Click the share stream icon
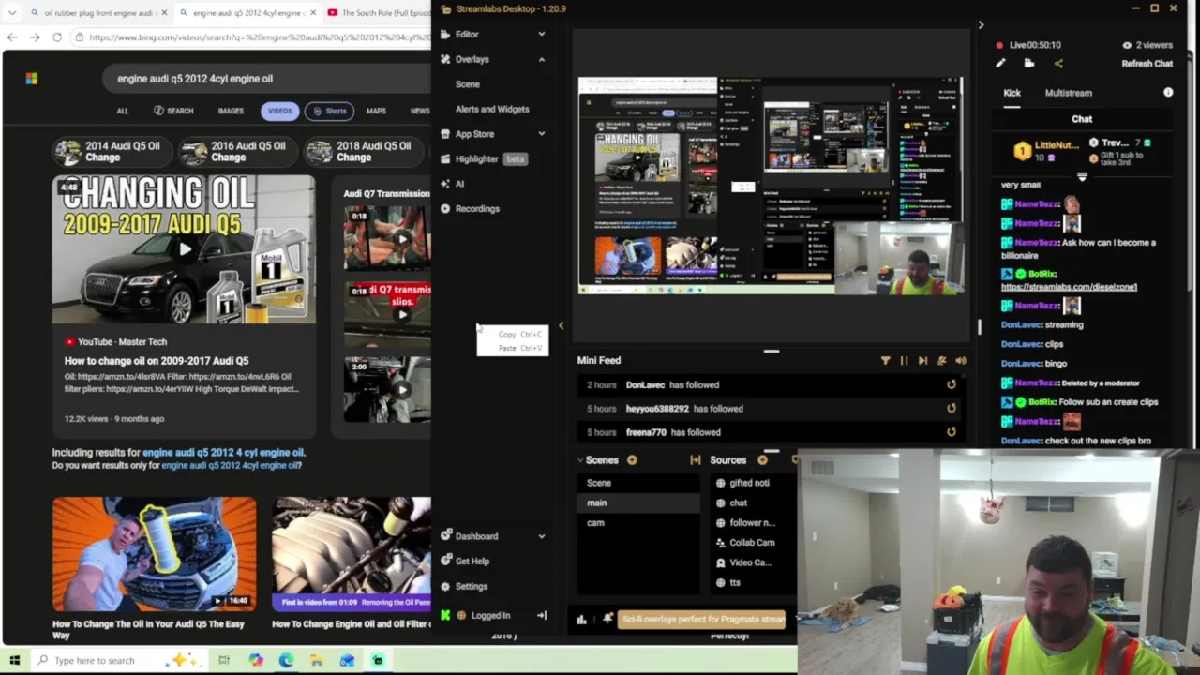Viewport: 1200px width, 675px height. pyautogui.click(x=1058, y=64)
